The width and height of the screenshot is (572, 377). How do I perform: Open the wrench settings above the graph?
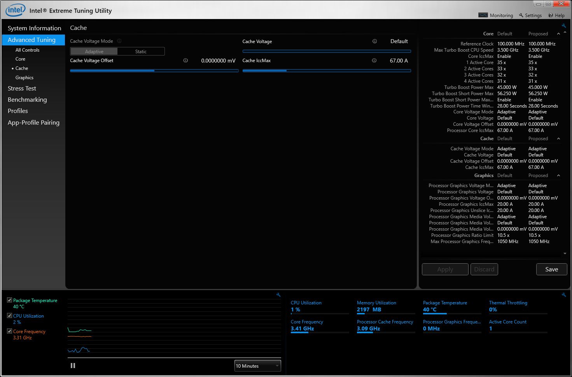click(x=278, y=295)
